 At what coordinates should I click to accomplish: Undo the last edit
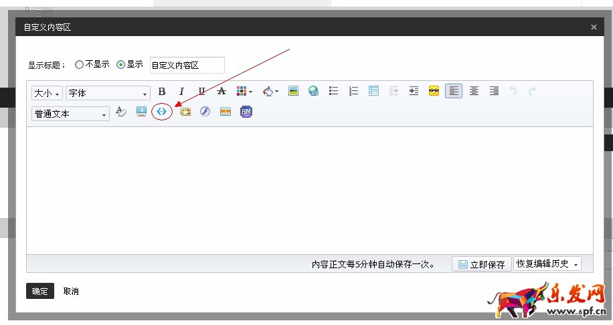point(513,92)
